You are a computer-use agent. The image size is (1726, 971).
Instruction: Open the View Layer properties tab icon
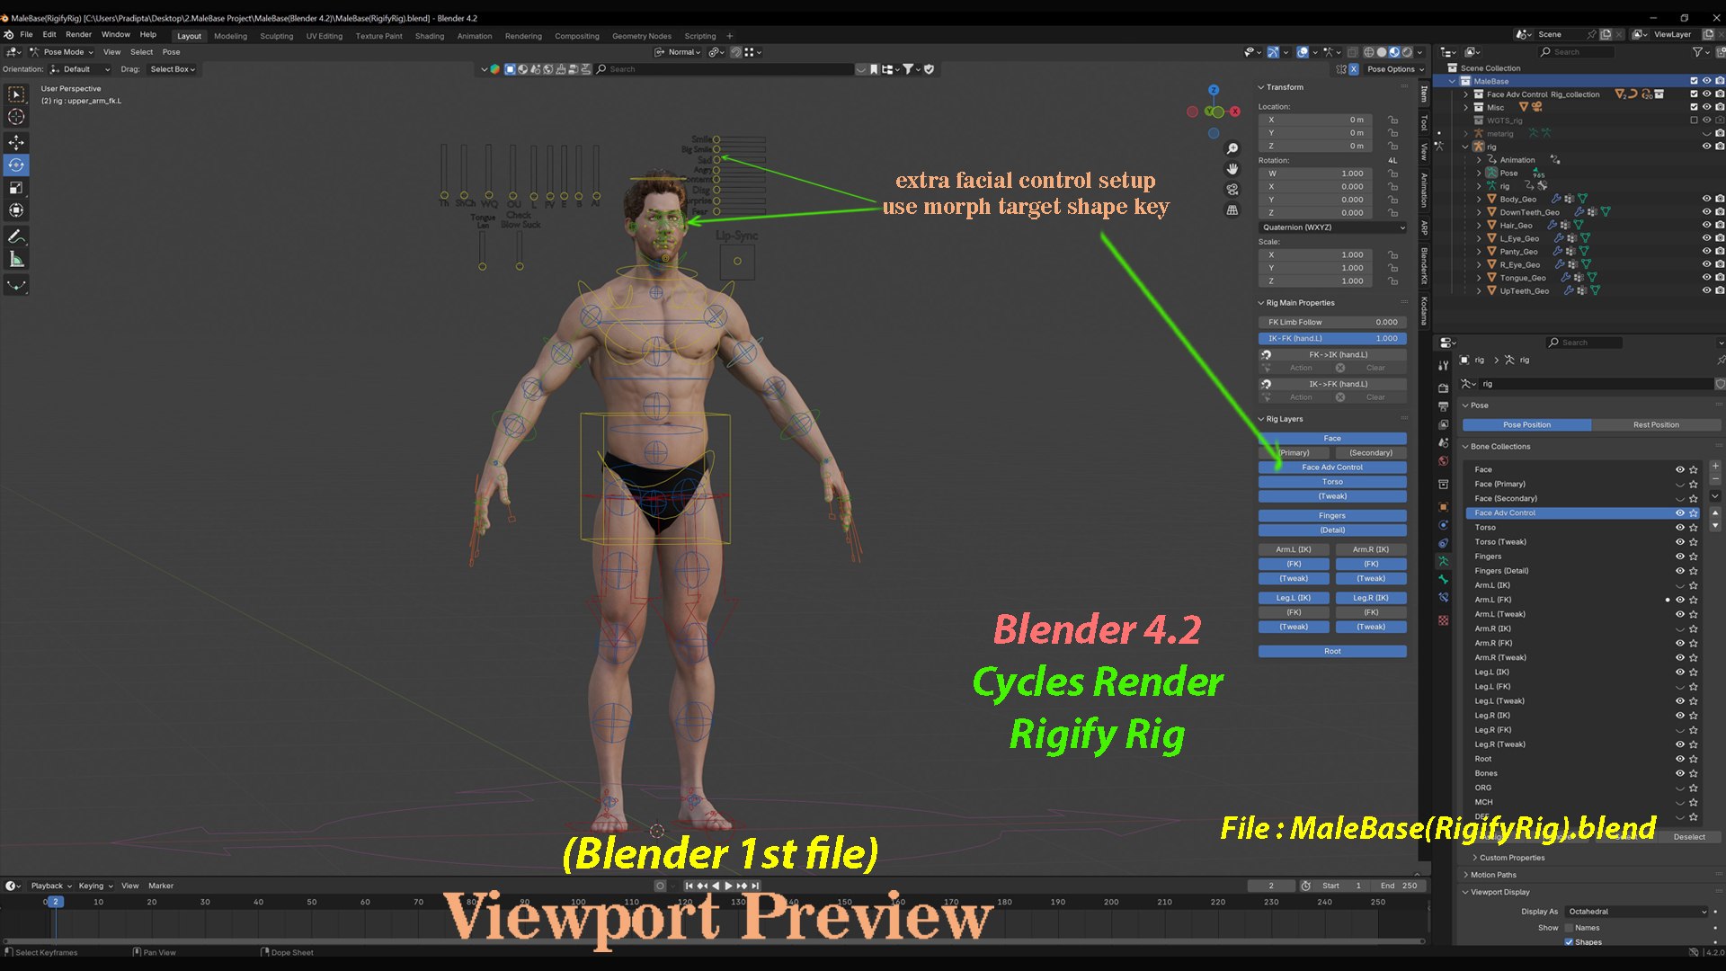(1443, 424)
